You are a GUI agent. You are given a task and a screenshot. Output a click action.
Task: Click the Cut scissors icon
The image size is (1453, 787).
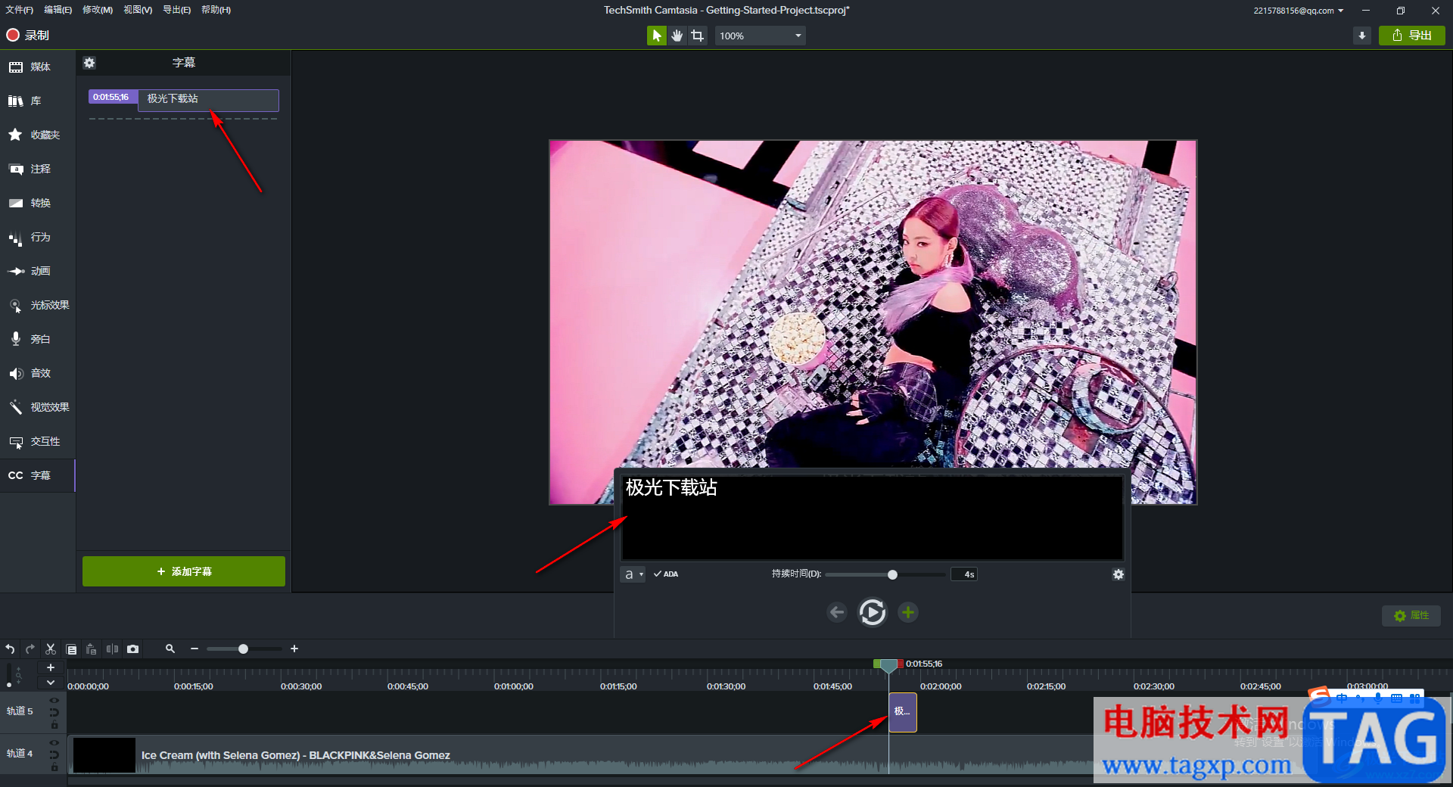coord(51,649)
